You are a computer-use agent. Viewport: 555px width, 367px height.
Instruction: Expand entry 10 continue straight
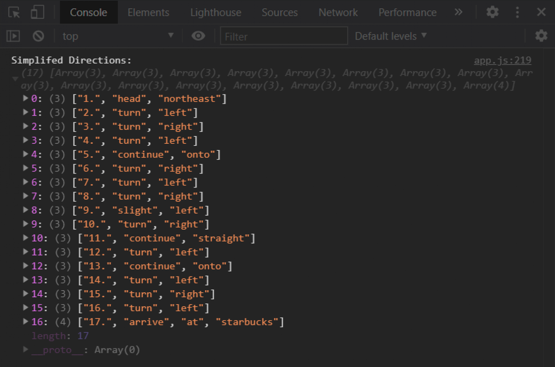click(x=25, y=237)
